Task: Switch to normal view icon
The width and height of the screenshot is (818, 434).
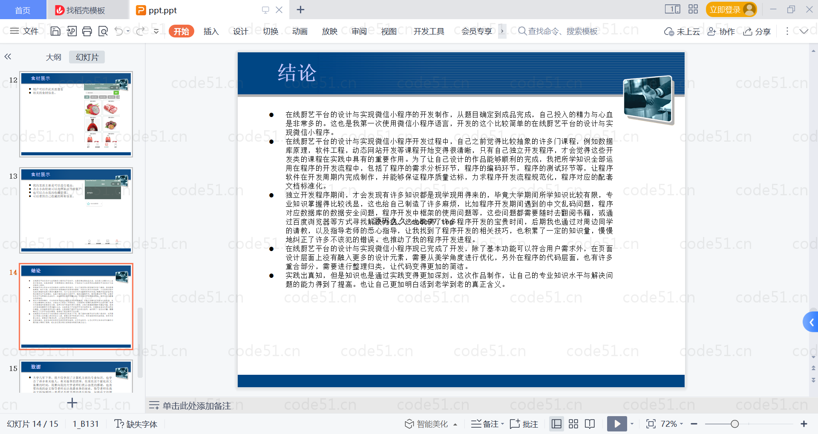Action: [x=556, y=424]
